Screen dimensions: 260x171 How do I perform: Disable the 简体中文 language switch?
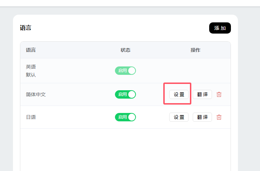(x=125, y=94)
